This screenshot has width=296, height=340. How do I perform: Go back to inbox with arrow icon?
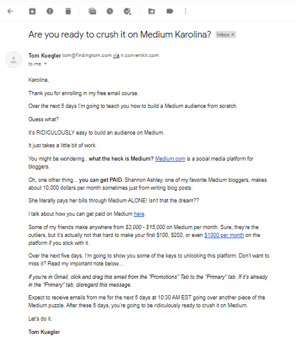pos(10,11)
